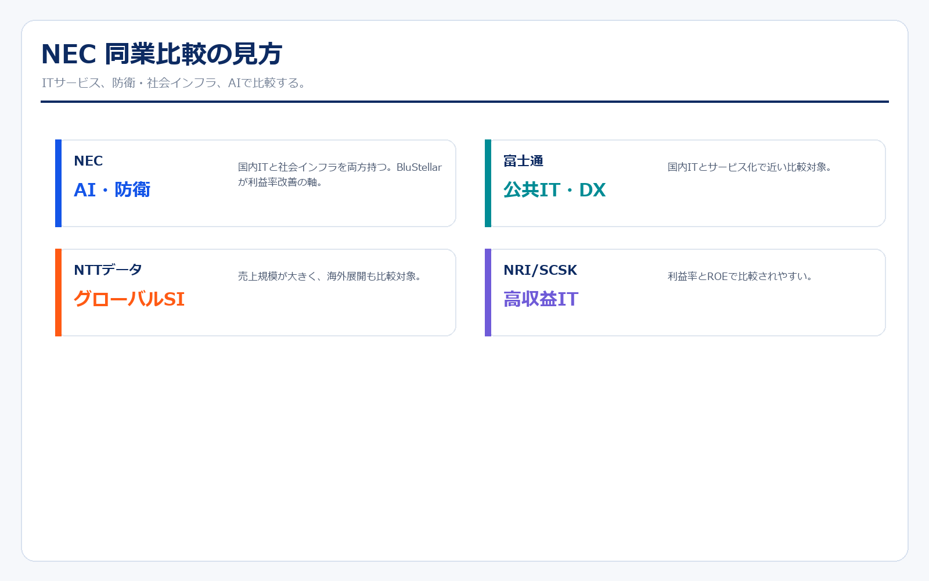Select the 'NRI/SCSK' company name label

[x=541, y=270]
